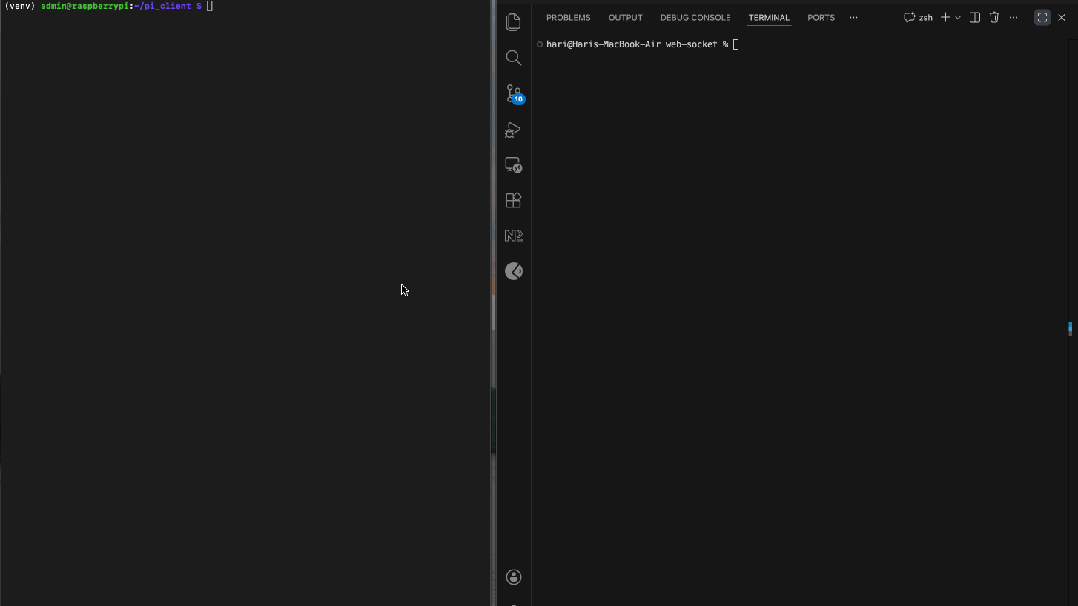Switch to the PROBLEMS tab
The height and width of the screenshot is (606, 1078).
point(569,18)
